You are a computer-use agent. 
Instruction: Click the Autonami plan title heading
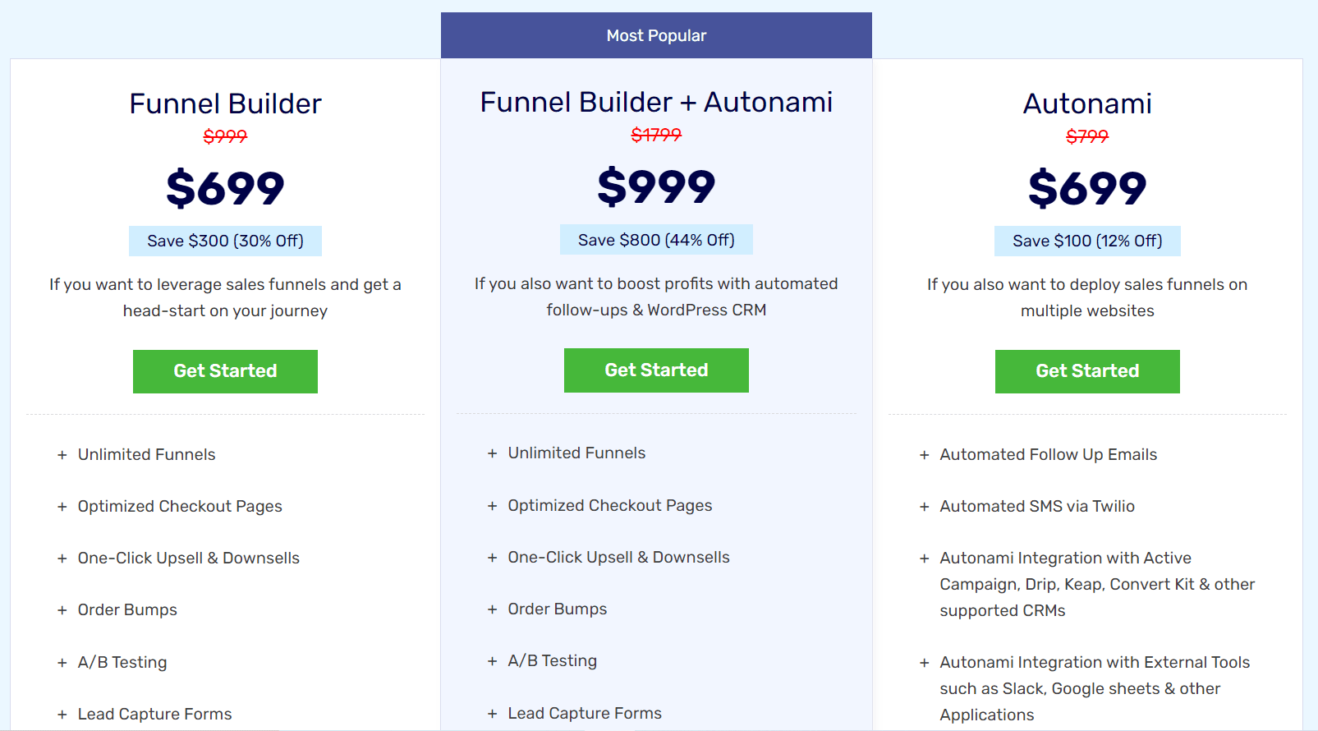[1086, 103]
